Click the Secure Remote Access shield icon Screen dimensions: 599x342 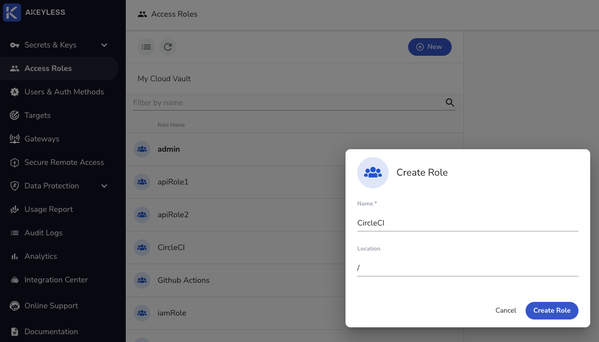coord(15,162)
